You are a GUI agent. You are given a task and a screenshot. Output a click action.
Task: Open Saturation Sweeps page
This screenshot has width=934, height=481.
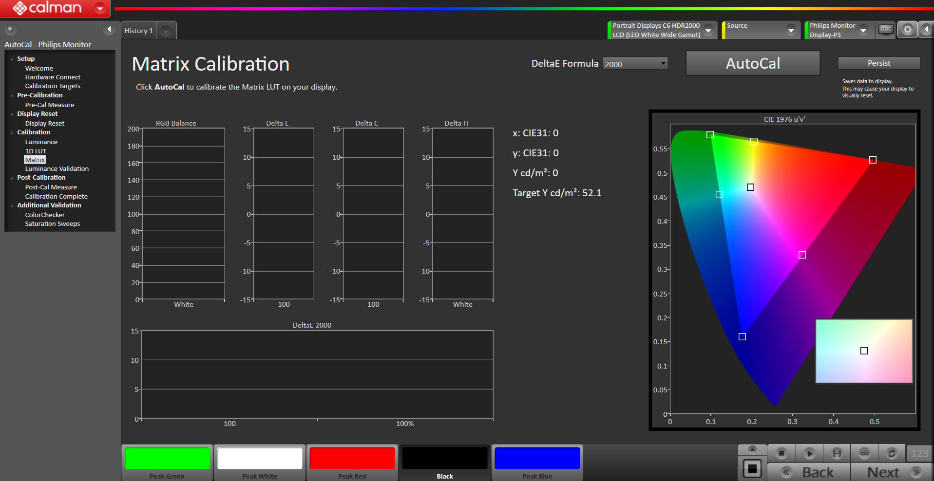53,224
